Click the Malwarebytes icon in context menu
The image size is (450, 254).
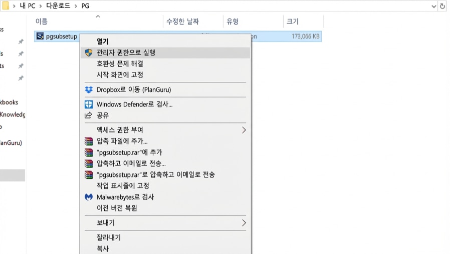(x=89, y=197)
